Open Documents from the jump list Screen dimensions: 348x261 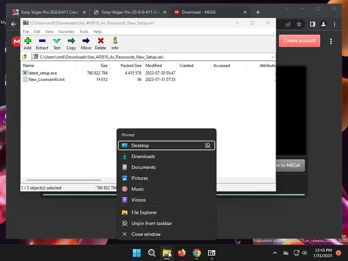[x=167, y=167]
